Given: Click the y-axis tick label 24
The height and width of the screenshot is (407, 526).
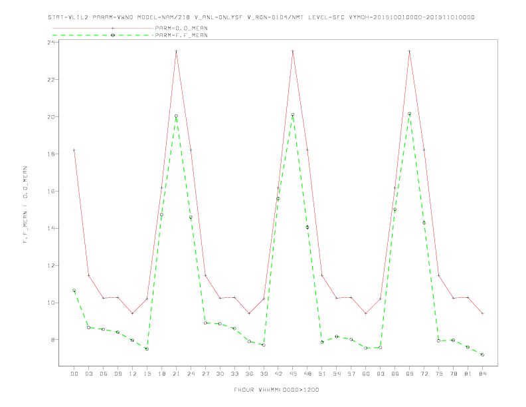Looking at the screenshot, I should click(x=51, y=43).
